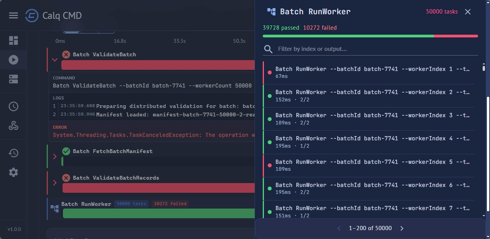The height and width of the screenshot is (239, 490).
Task: Expand the Batch ValidateBatchRecords step
Action: click(x=55, y=183)
